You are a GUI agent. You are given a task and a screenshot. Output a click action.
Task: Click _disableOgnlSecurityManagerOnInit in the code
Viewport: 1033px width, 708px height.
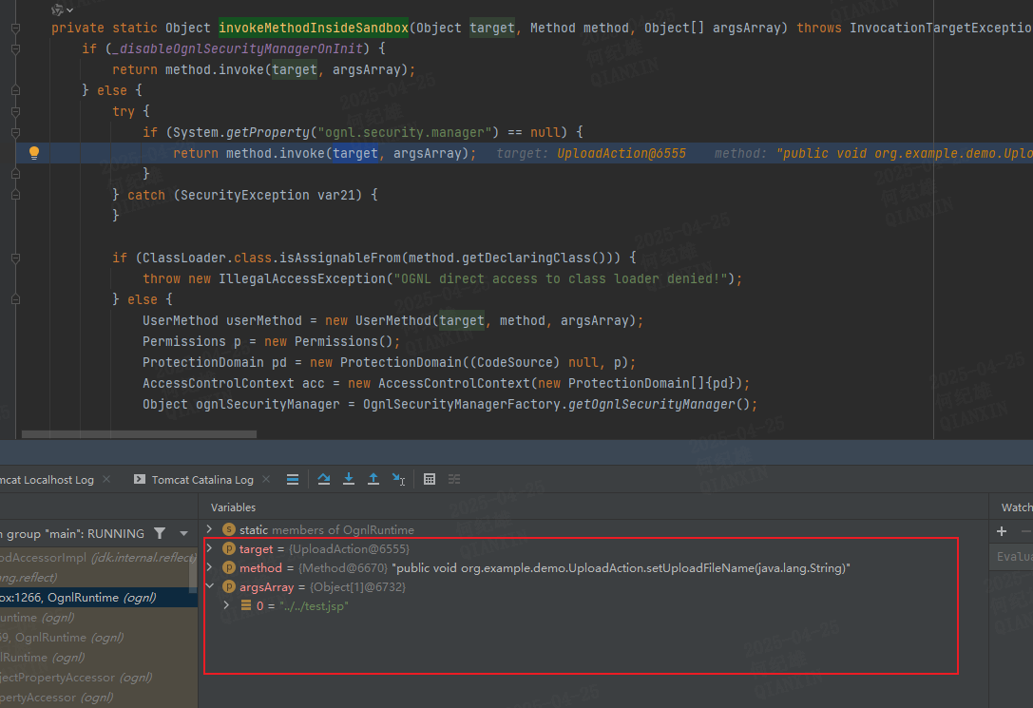click(x=238, y=48)
